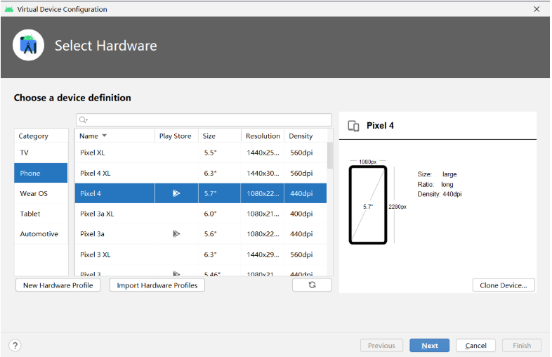Viewport: 552px width, 357px height.
Task: Click New Hardware Profile button
Action: (x=58, y=285)
